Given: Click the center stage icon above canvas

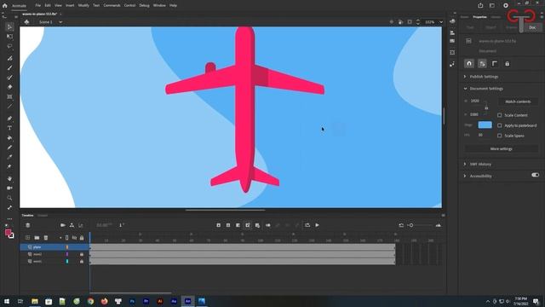Looking at the screenshot, I should (392, 22).
